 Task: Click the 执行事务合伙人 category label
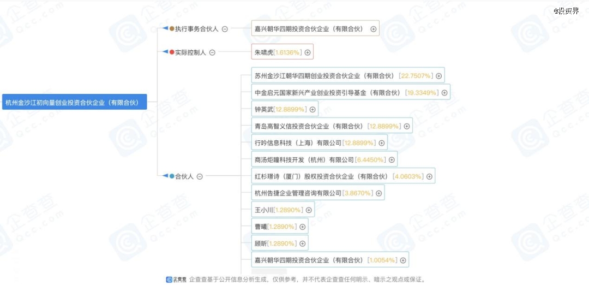(x=196, y=29)
